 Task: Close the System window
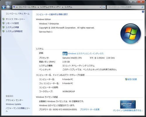pos(141,1)
